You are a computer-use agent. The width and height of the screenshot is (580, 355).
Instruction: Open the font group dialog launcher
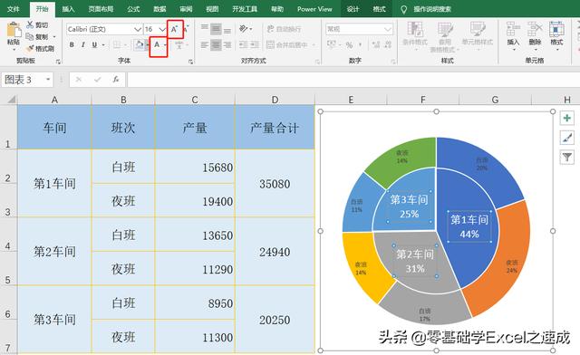pyautogui.click(x=191, y=62)
